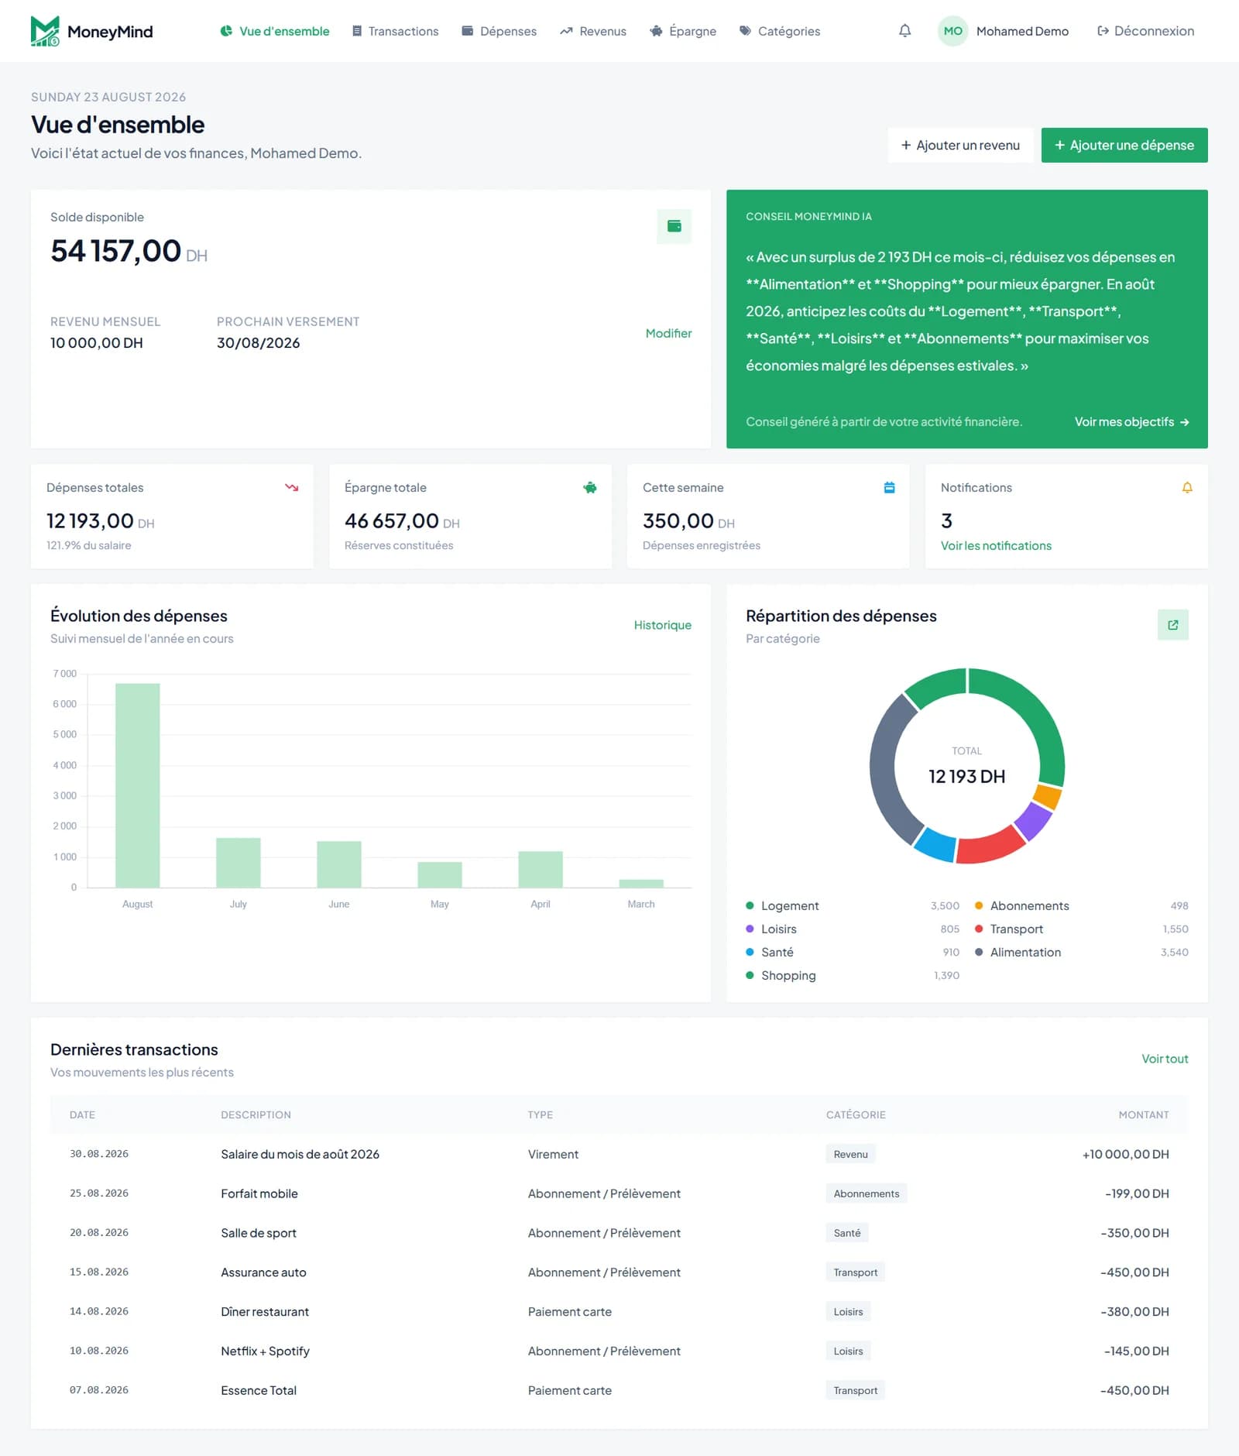Click the July bar in the chart

click(x=239, y=863)
